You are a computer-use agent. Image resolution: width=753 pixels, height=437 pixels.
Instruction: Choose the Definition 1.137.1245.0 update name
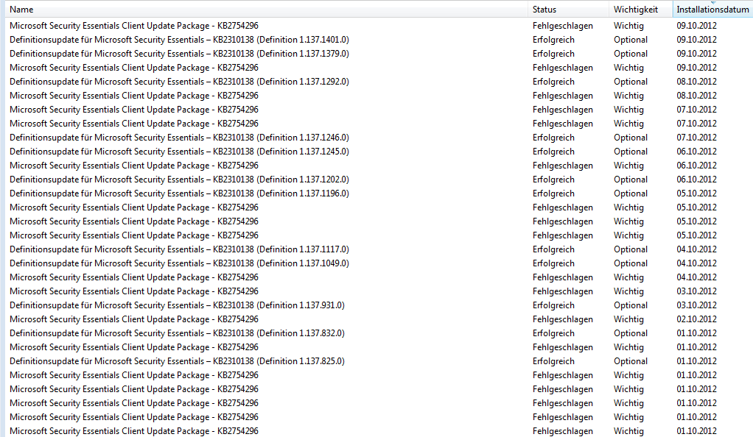[179, 152]
